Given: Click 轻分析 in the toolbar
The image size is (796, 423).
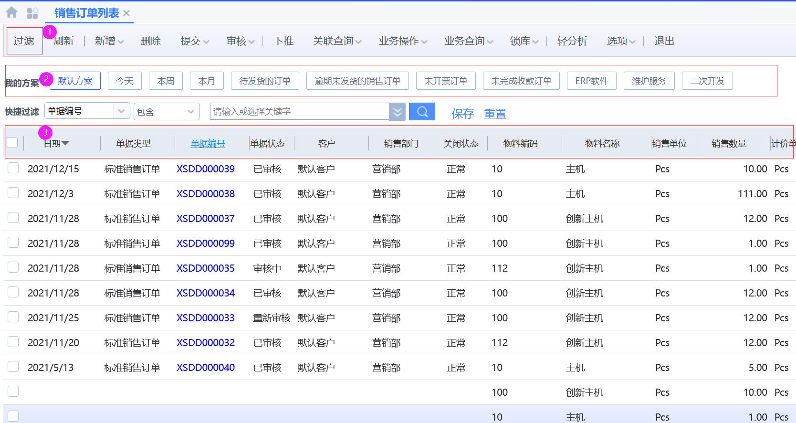Looking at the screenshot, I should point(572,41).
